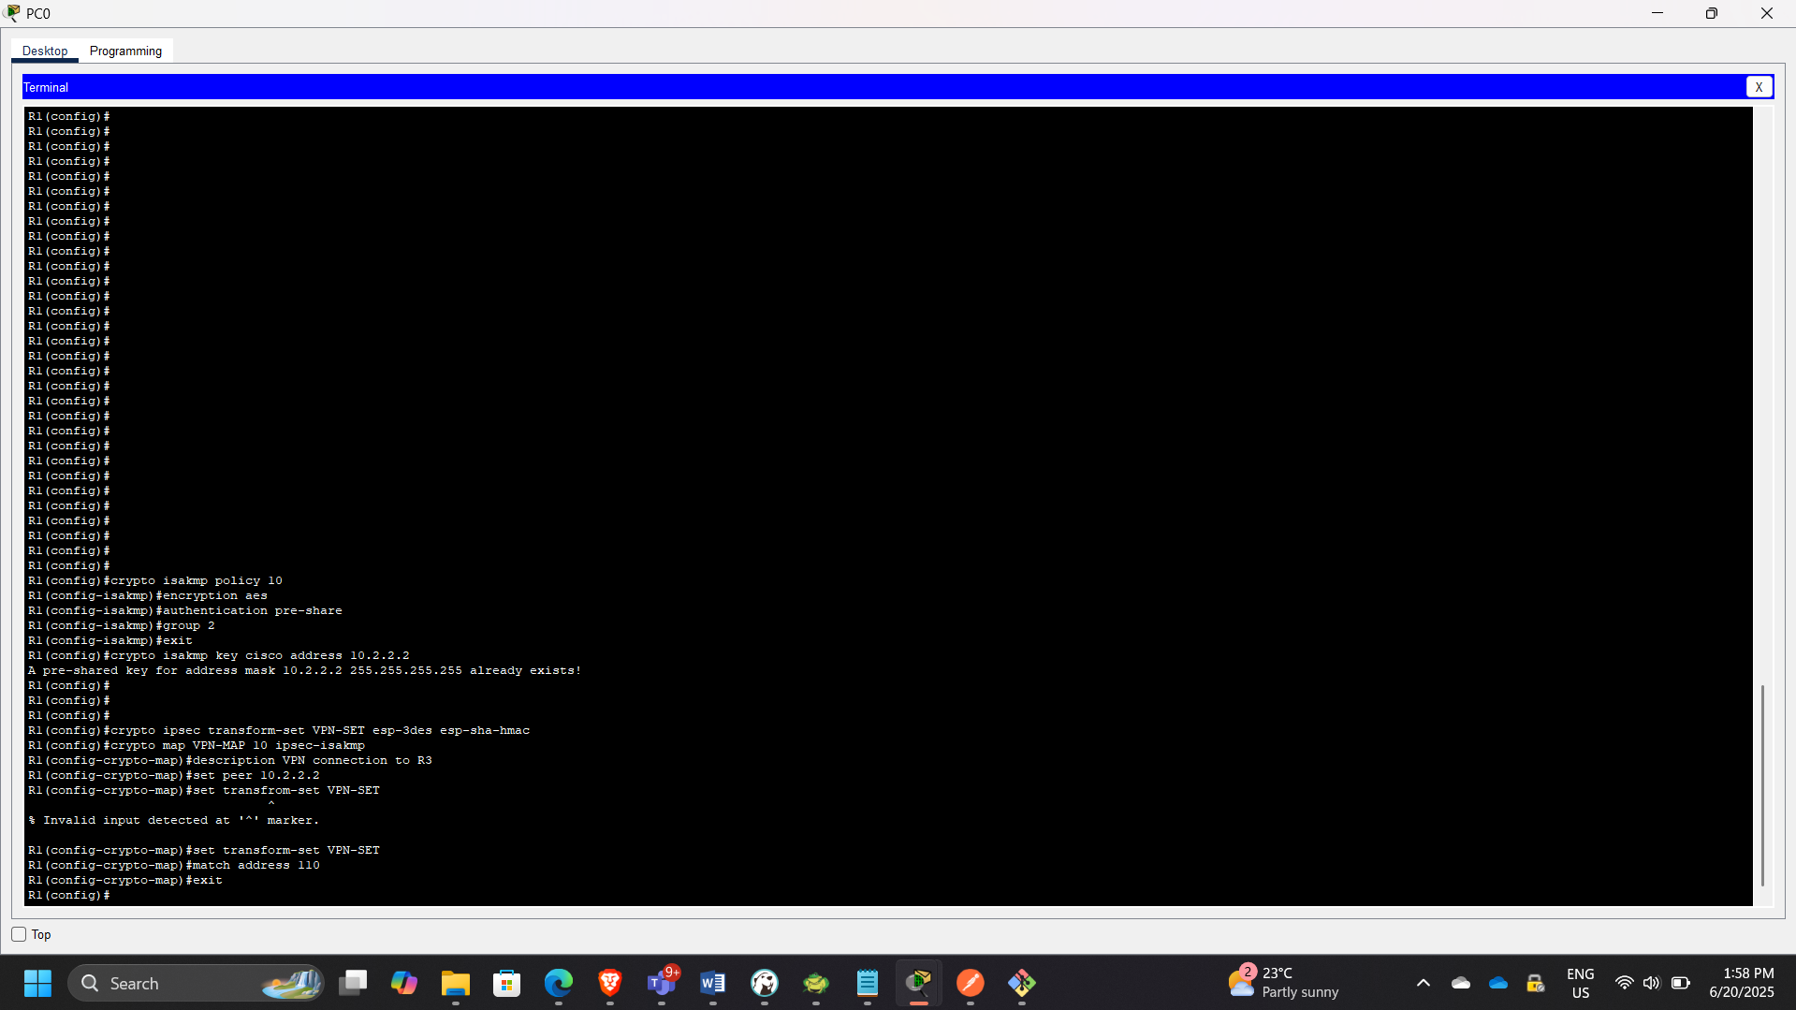The height and width of the screenshot is (1010, 1796).
Task: Expand hidden system tray icons
Action: click(1423, 983)
